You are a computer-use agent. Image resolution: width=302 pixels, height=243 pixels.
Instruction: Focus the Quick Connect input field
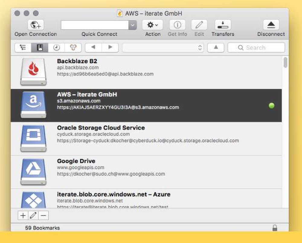pos(95,25)
